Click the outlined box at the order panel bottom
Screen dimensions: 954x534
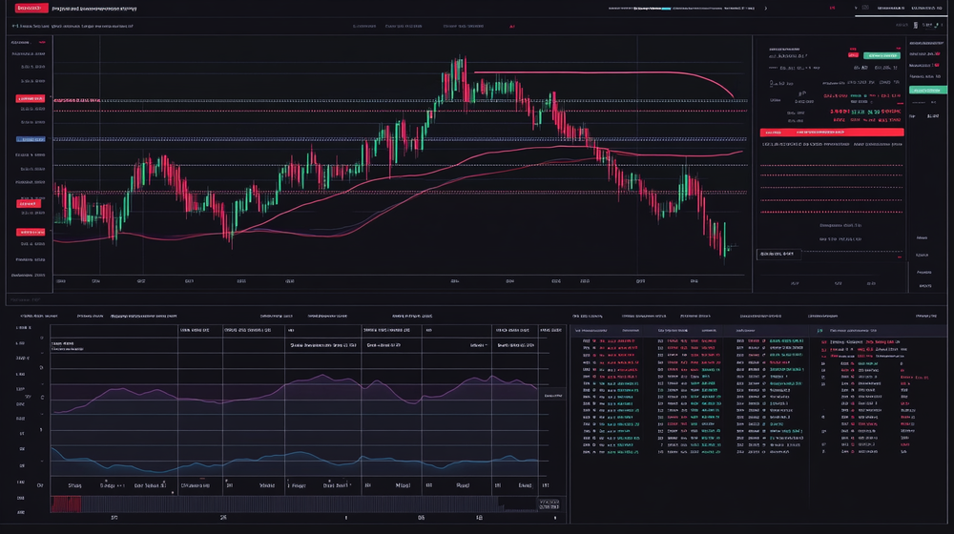pyautogui.click(x=777, y=254)
